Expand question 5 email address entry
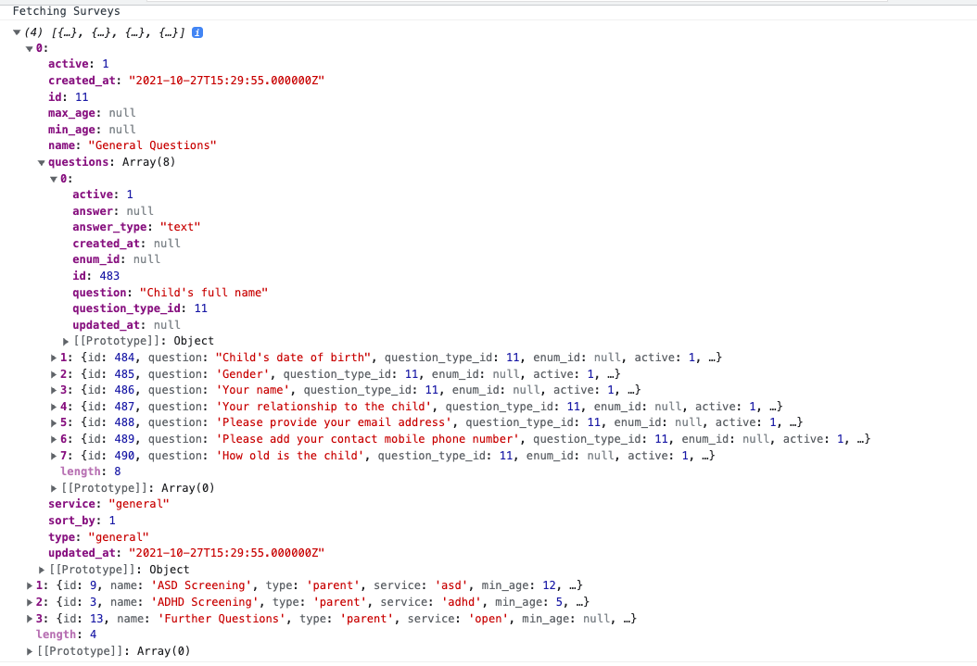 (54, 422)
